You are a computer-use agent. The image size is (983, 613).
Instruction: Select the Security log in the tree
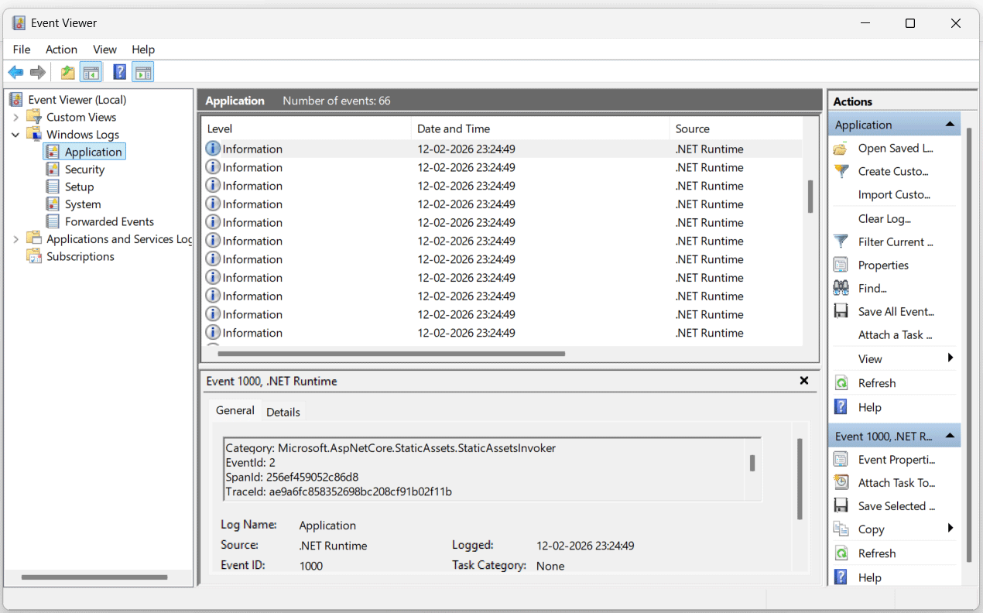coord(83,169)
